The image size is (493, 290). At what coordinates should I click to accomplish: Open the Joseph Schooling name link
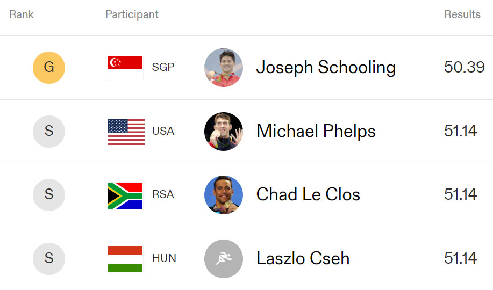326,68
